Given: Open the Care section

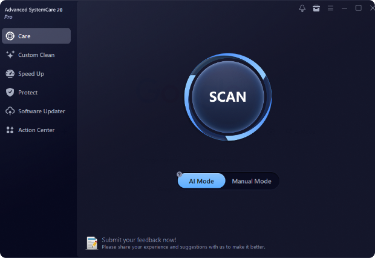Looking at the screenshot, I should [36, 36].
